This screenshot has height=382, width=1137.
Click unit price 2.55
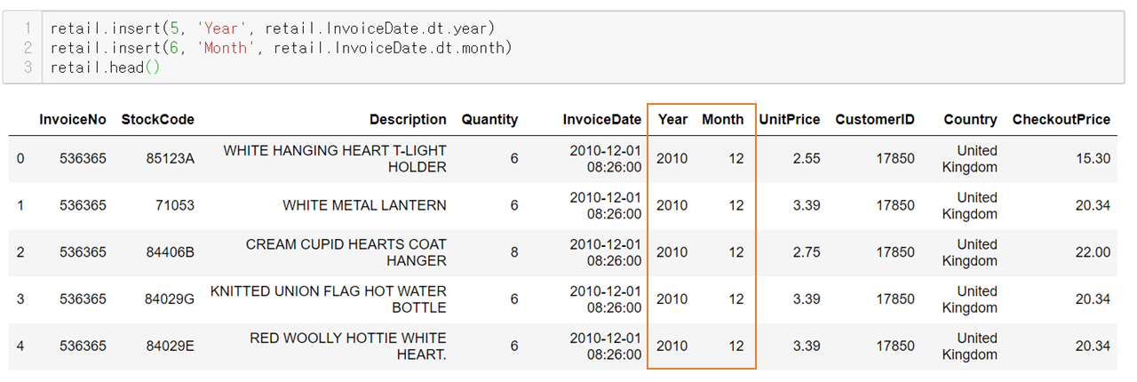pyautogui.click(x=807, y=159)
